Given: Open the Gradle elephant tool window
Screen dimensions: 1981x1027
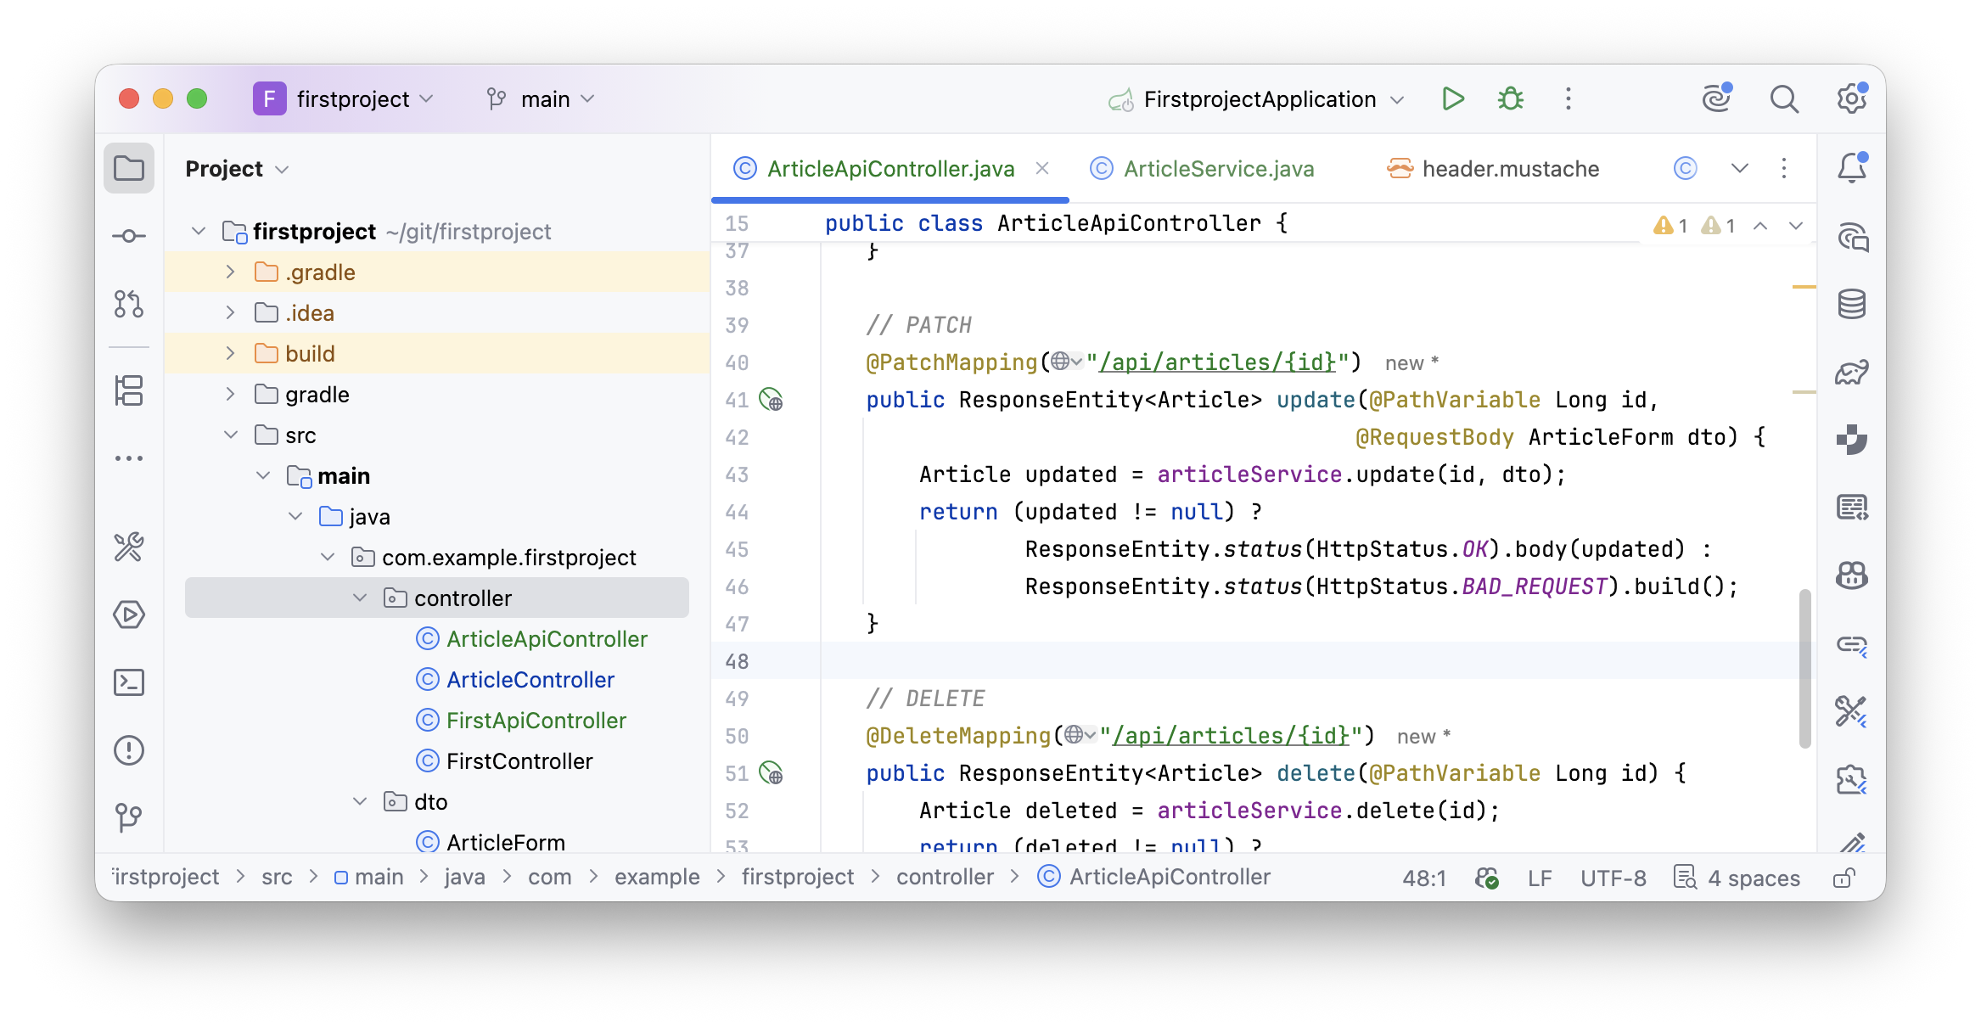Looking at the screenshot, I should click(1852, 372).
